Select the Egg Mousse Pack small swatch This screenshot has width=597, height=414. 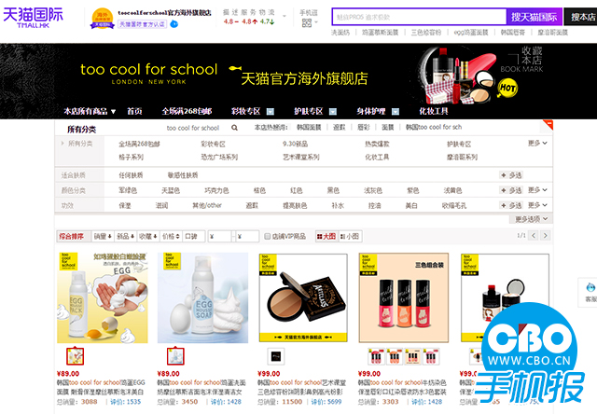click(x=75, y=356)
